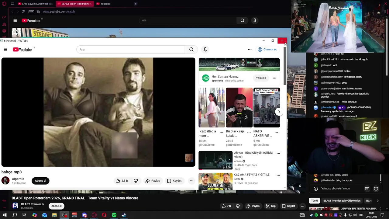Viewport: 389px width, 219px height.
Task: Open Windows Start menu
Action: coord(5,215)
